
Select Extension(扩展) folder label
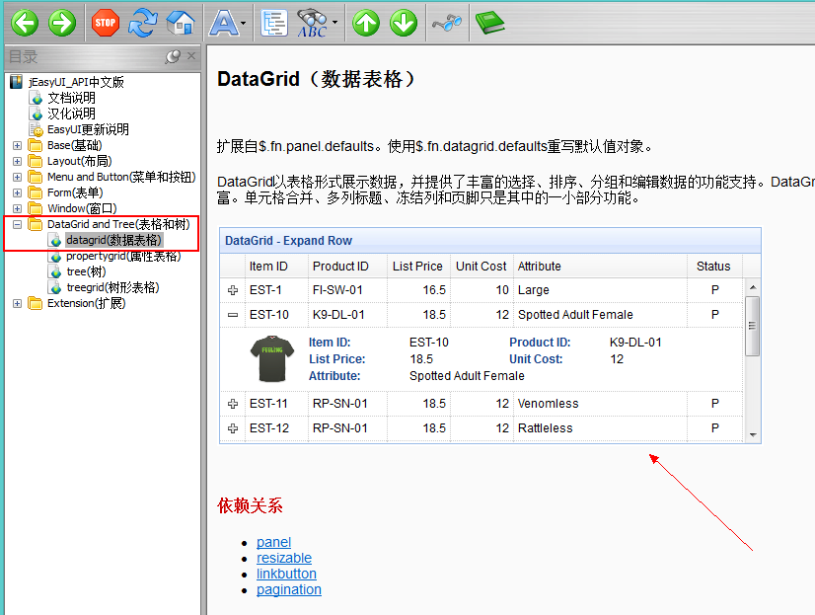[x=86, y=304]
